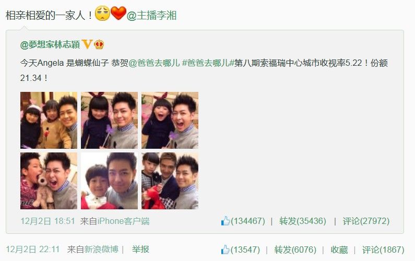Image resolution: width=415 pixels, height=261 pixels.
Task: Open 评论(27972) comments on the original post
Action: coord(366,221)
